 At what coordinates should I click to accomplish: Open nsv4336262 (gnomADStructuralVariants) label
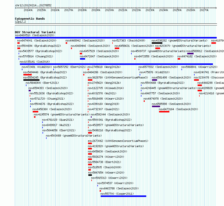179,40
